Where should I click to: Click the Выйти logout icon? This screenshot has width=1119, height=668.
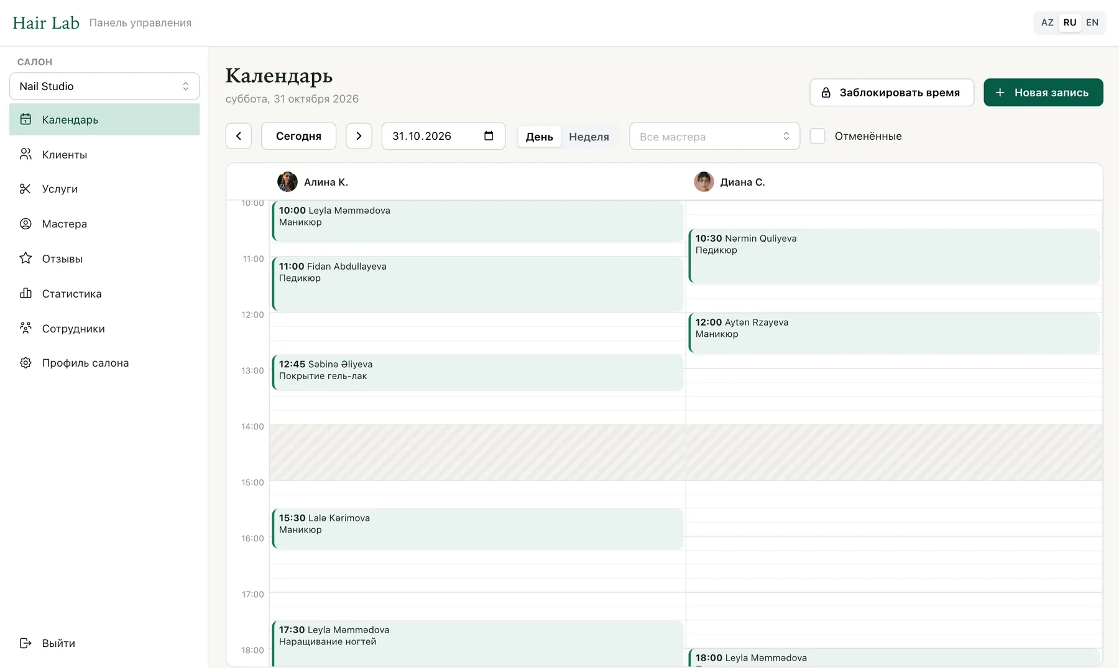pos(25,643)
